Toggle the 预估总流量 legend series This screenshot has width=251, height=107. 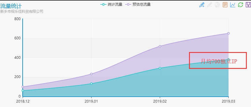(x=138, y=4)
